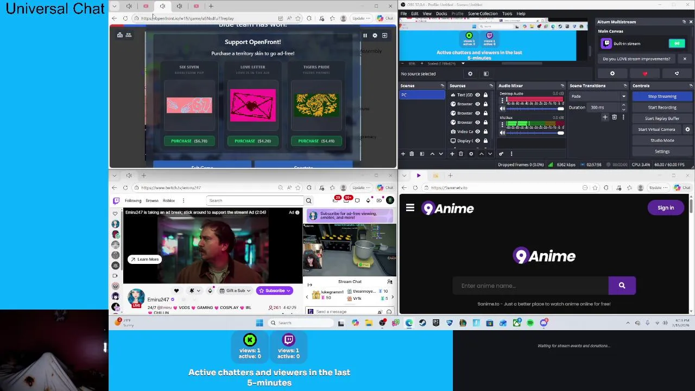Open Gift a Sub dropdown on Twitch
The height and width of the screenshot is (391, 695).
pos(235,291)
